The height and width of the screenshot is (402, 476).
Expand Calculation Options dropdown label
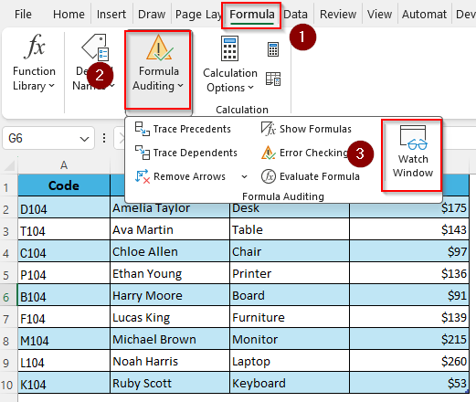click(230, 80)
